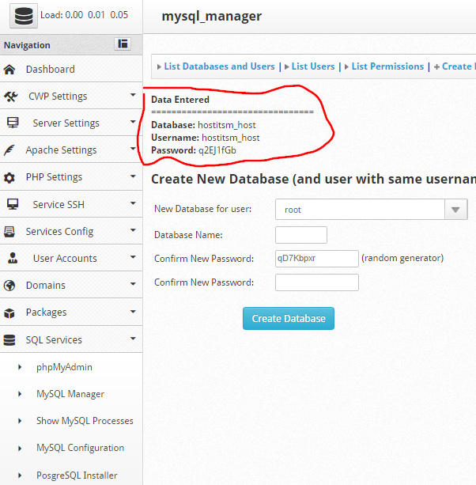
Task: Collapse the SQL Services menu
Action: click(133, 339)
